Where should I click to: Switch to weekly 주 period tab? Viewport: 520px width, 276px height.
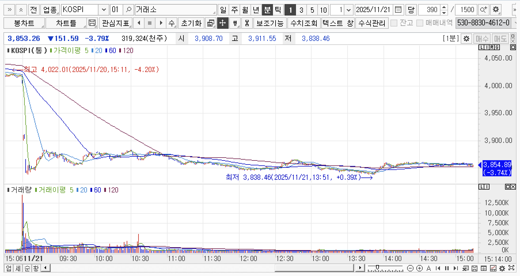click(235, 10)
